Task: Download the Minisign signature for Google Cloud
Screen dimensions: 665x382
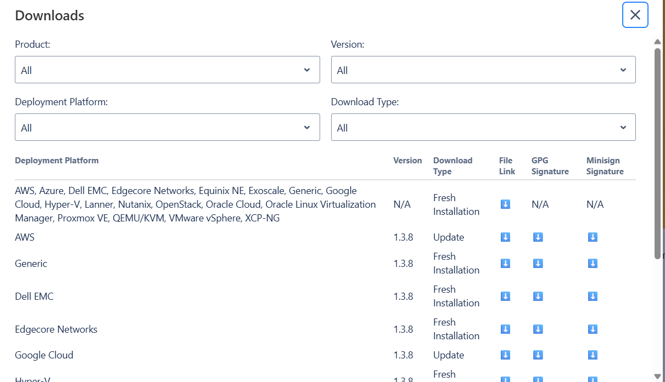Action: [x=592, y=355]
